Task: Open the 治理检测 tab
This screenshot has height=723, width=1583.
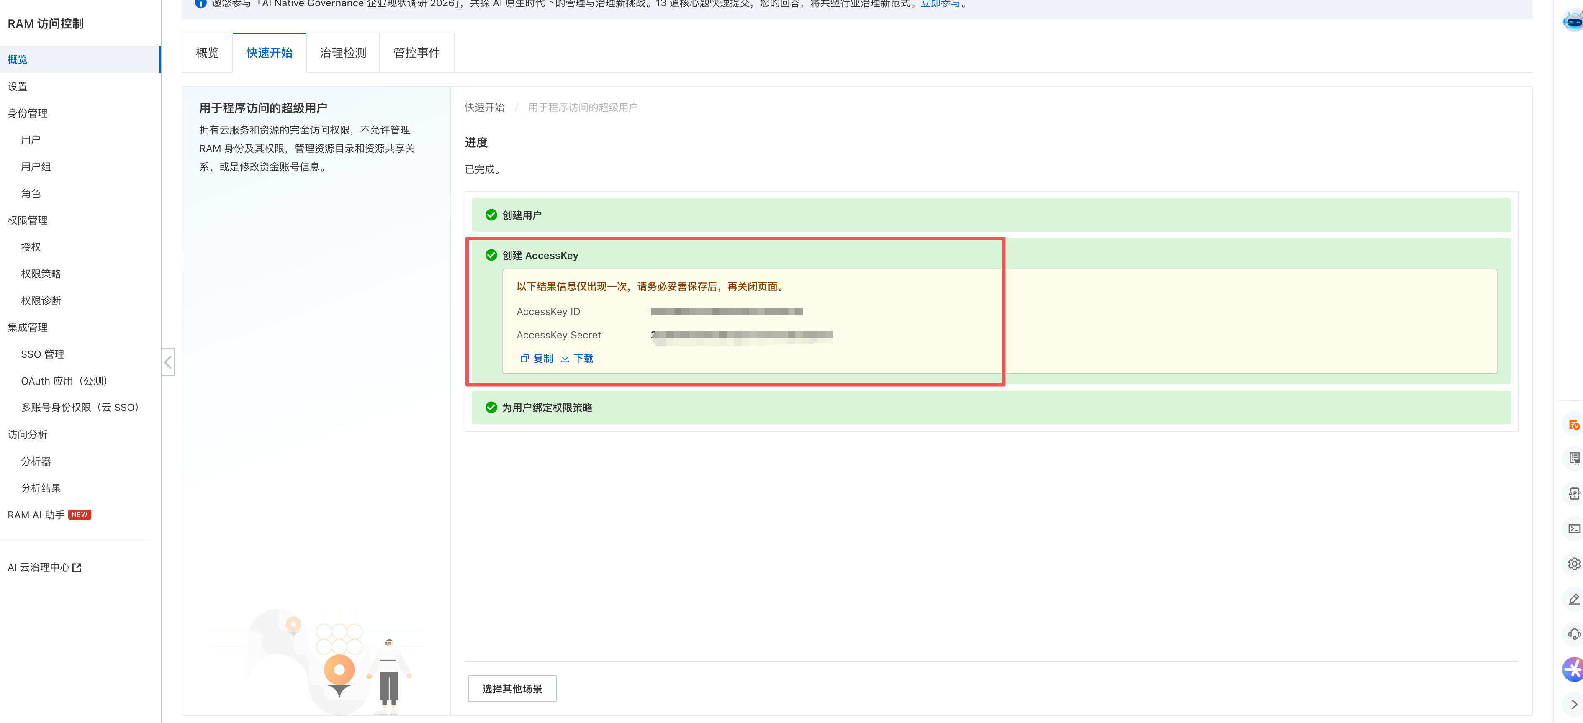Action: tap(343, 53)
